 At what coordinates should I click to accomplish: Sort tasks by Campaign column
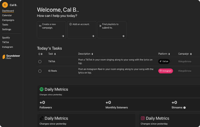click(x=185, y=54)
